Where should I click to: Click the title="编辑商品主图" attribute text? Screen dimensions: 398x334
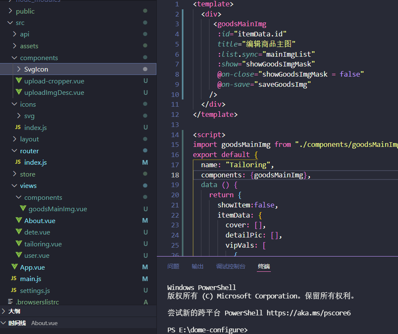256,44
